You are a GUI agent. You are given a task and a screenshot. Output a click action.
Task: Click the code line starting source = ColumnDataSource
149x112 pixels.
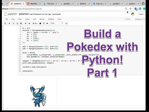coord(39,30)
